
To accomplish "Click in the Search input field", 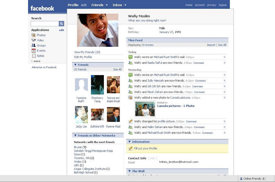I will (45, 23).
